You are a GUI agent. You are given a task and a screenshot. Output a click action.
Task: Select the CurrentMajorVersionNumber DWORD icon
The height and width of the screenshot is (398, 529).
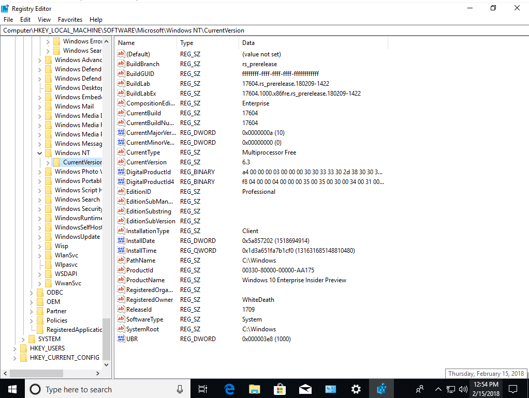[121, 132]
